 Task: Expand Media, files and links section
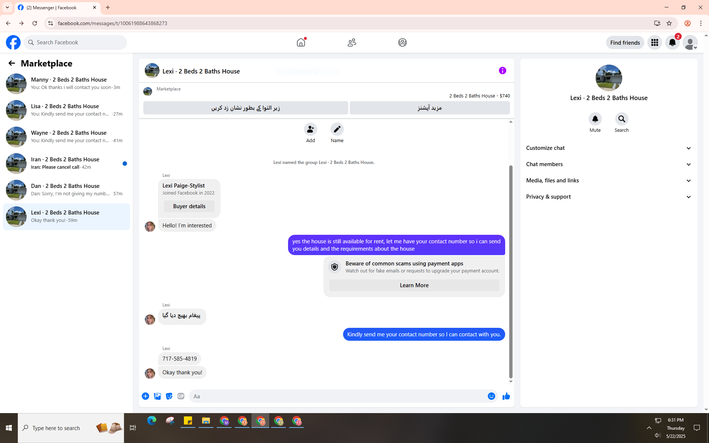609,181
